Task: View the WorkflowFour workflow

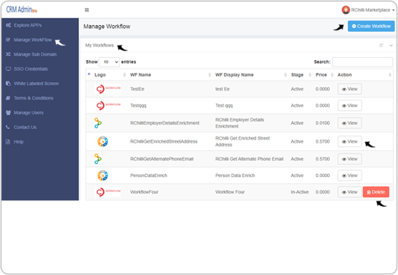Action: point(349,192)
